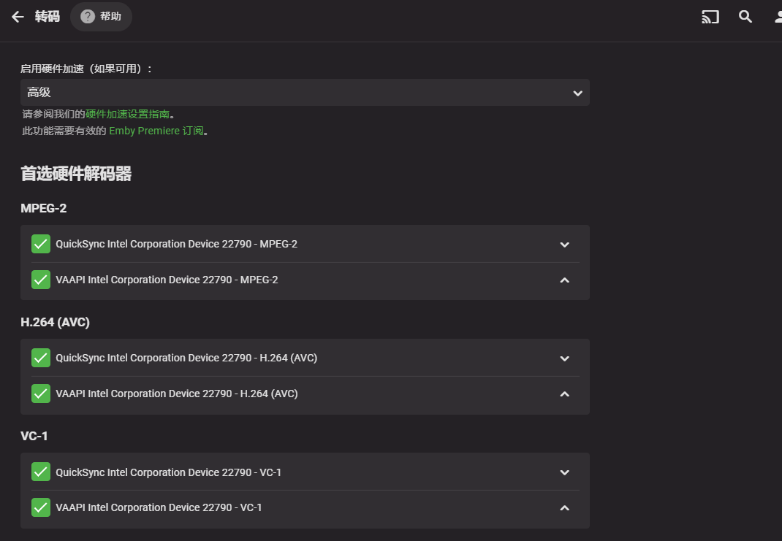
Task: Open the 硬件加速设置指南 link
Action: (127, 114)
